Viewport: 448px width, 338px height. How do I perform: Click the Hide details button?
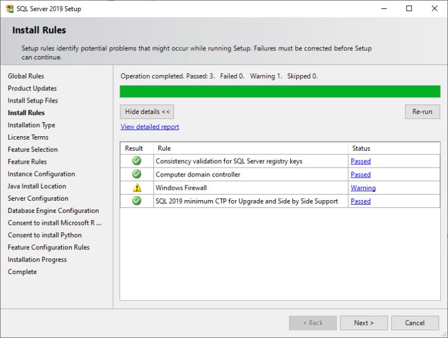(x=147, y=112)
